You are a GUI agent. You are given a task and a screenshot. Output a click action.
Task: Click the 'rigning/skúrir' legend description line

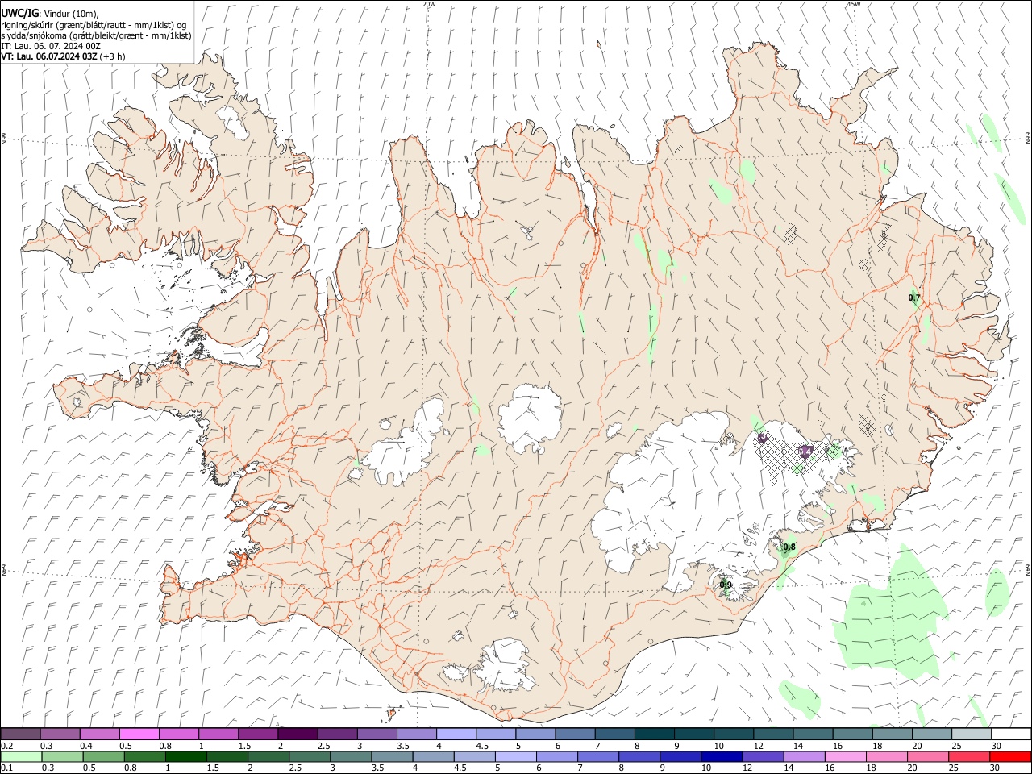[94, 24]
